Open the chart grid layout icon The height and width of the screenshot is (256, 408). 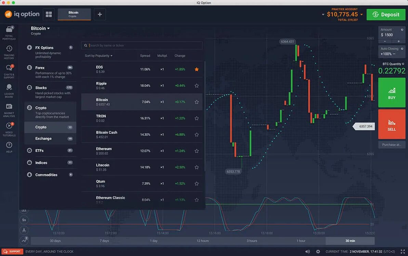(49, 14)
